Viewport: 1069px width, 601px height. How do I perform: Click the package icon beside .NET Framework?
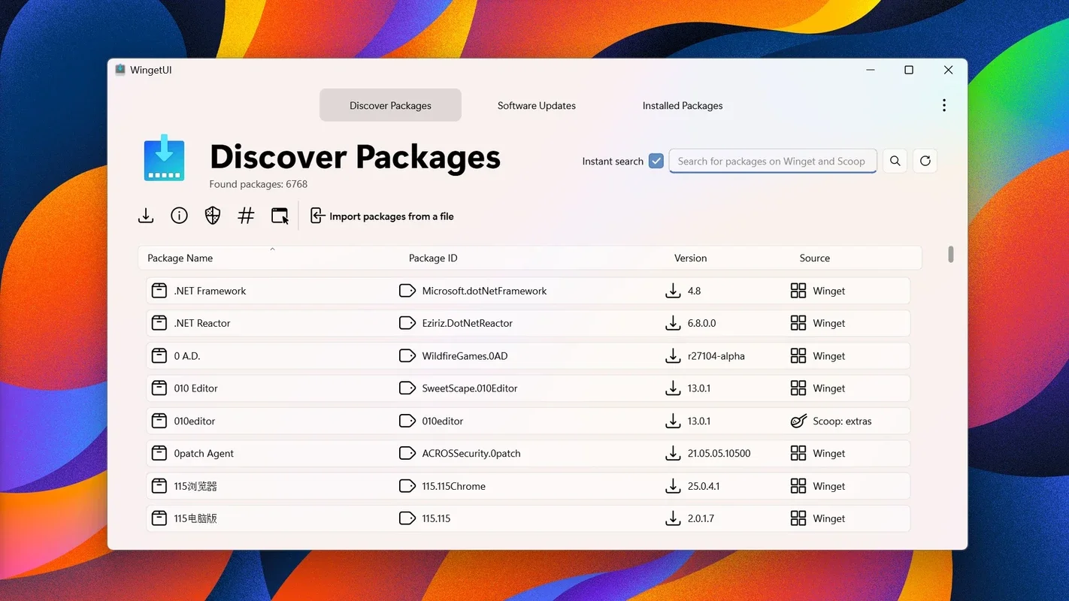pos(159,291)
